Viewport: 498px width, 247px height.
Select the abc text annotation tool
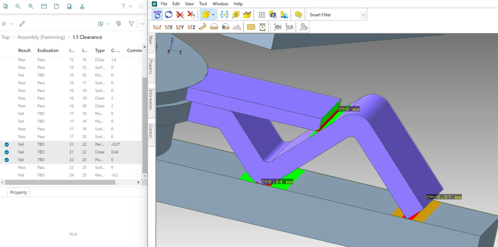pyautogui.click(x=278, y=27)
